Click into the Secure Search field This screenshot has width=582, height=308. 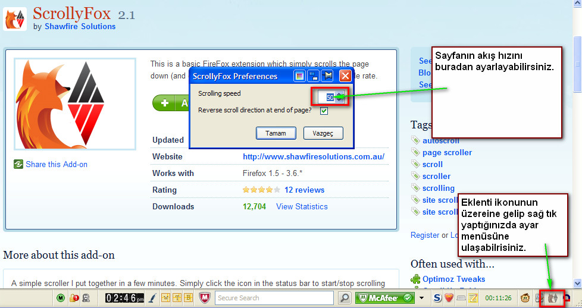274,298
